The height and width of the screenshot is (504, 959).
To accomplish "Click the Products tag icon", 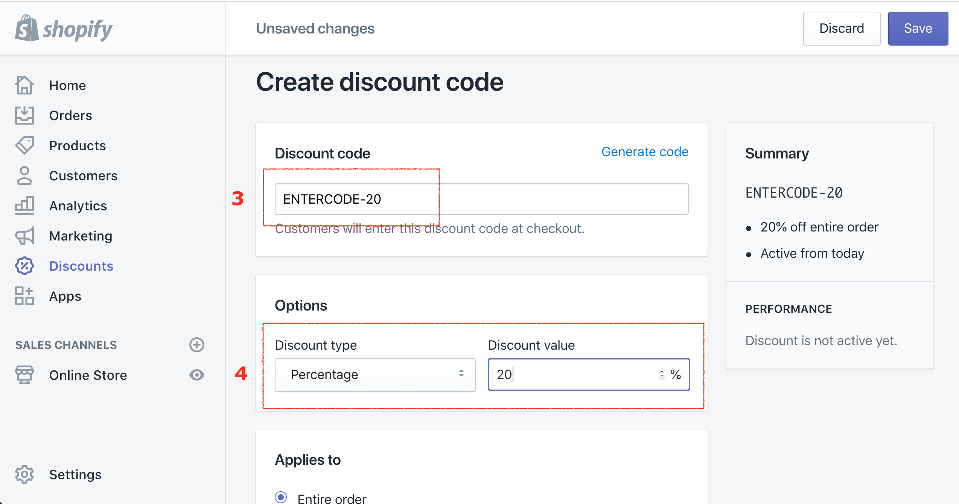I will 24,145.
